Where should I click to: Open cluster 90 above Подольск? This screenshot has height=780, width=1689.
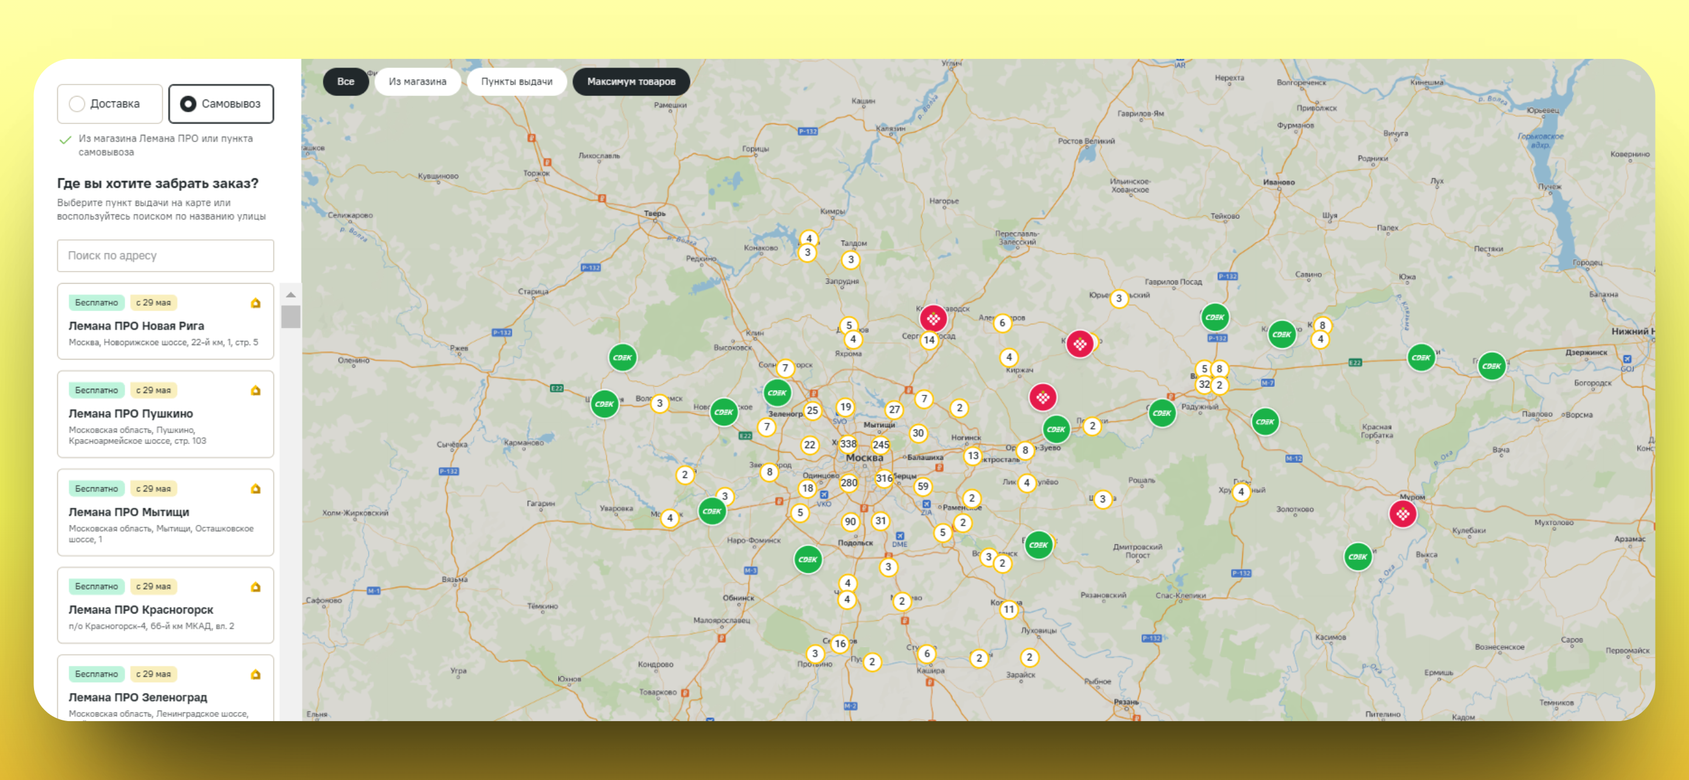point(851,521)
